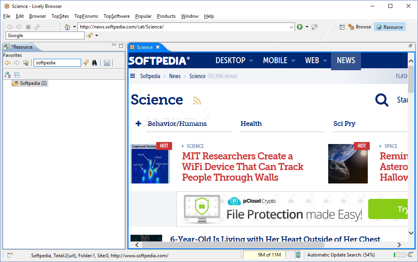
Task: Open the Edit menu
Action: 20,16
